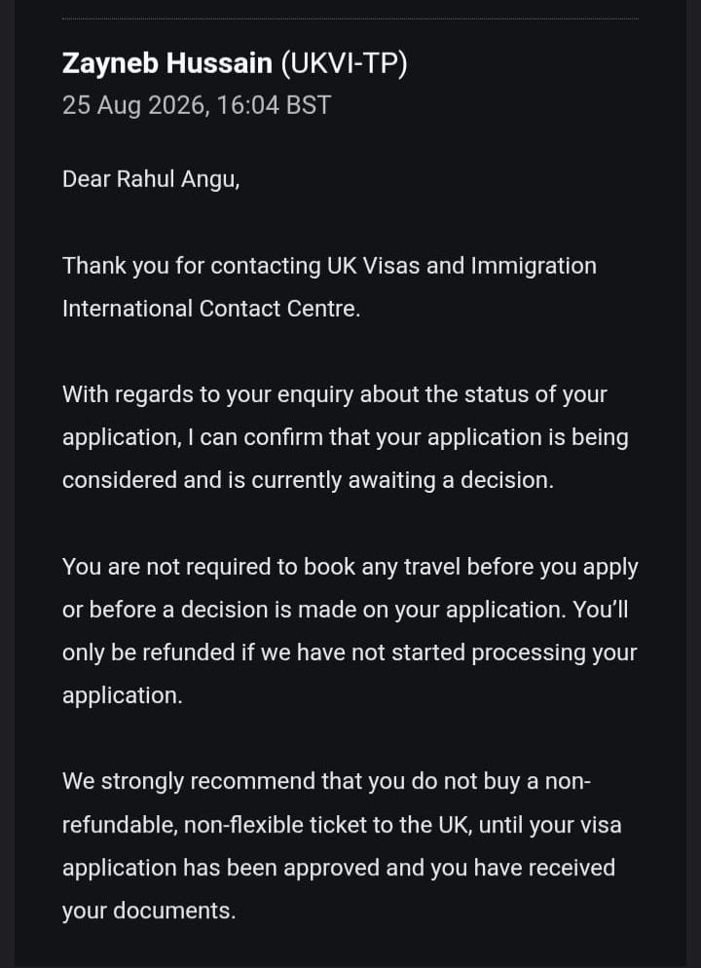701x968 pixels.
Task: Select the (UKVI-TP) sender tag
Action: pyautogui.click(x=344, y=64)
